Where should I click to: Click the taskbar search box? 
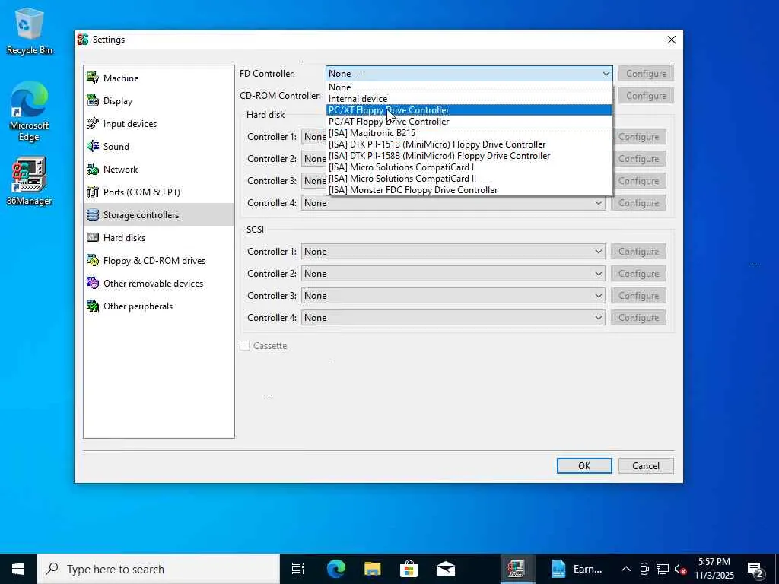[x=158, y=569]
